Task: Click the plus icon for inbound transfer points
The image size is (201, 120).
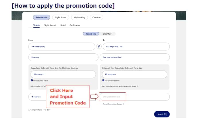Action: point(138,86)
